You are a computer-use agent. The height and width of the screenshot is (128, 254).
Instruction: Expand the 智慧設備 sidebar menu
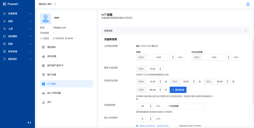tap(17, 51)
